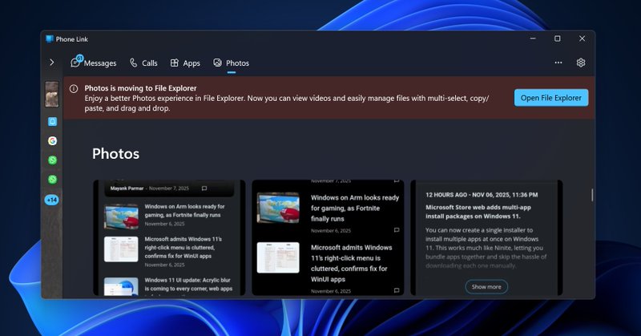Click the info icon in banner

click(74, 89)
